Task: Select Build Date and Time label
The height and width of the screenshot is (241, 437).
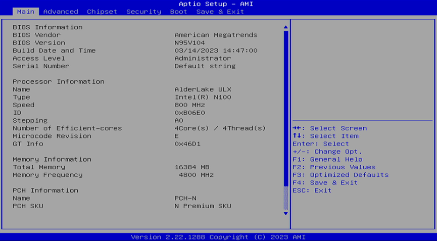Action: 54,51
